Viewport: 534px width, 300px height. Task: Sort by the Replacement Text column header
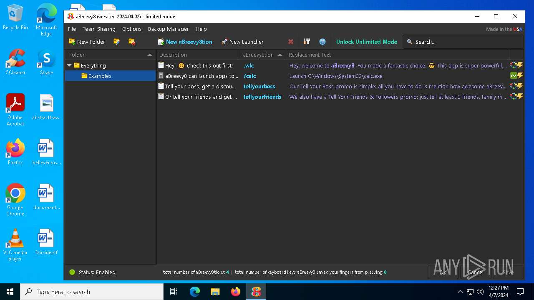point(398,55)
